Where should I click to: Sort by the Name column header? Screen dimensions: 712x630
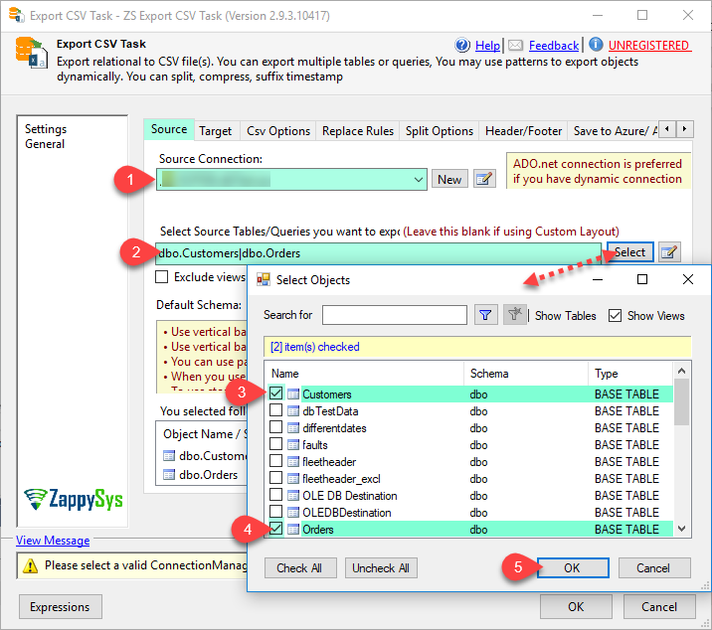(364, 374)
